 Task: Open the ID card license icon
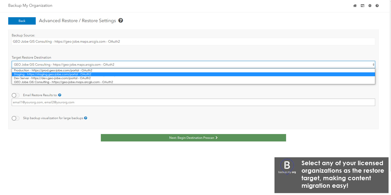click(x=362, y=6)
